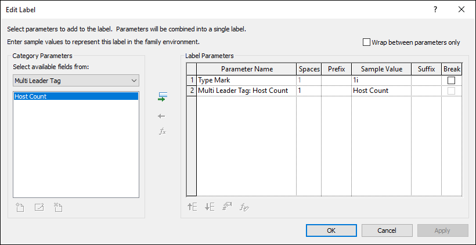Click the unit format icon below the table
Image resolution: width=476 pixels, height=245 pixels.
pyautogui.click(x=227, y=206)
